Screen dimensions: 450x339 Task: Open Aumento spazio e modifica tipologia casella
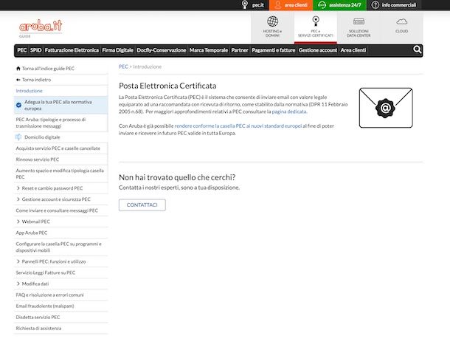point(60,174)
